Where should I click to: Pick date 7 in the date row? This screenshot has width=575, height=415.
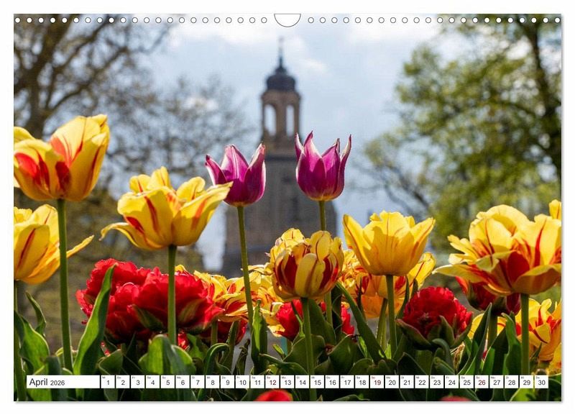point(198,382)
